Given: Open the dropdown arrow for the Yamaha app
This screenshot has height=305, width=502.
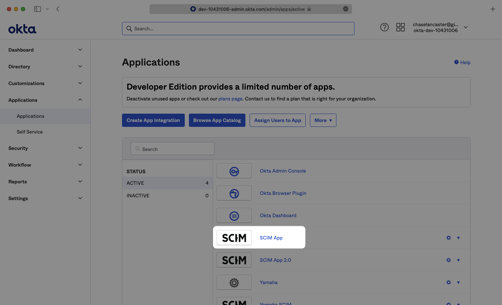Looking at the screenshot, I should 458,282.
